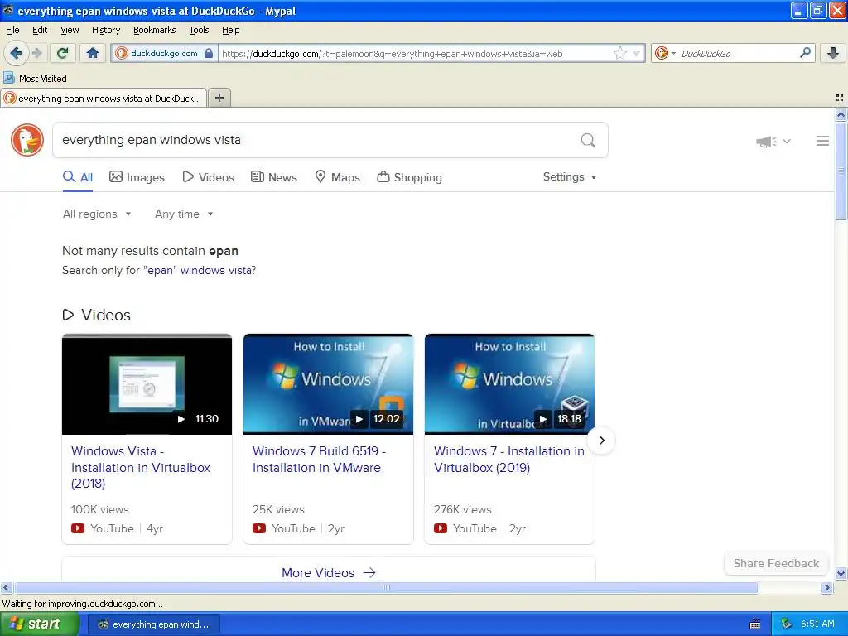Click the browser Back arrow button

click(16, 53)
